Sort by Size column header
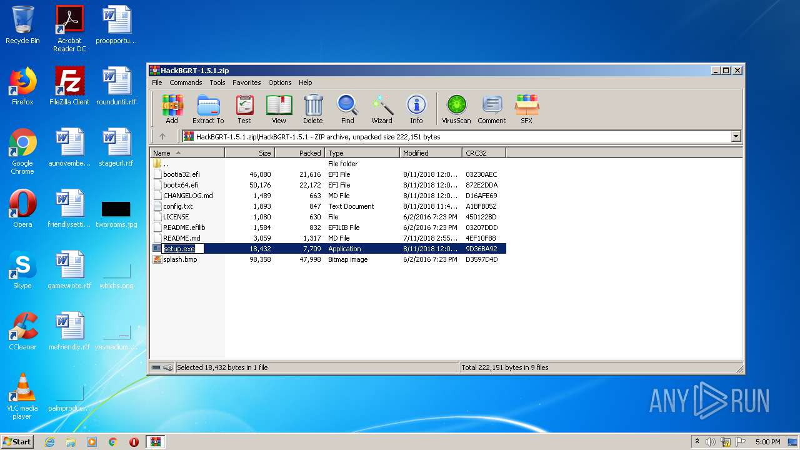The width and height of the screenshot is (800, 450). point(250,152)
